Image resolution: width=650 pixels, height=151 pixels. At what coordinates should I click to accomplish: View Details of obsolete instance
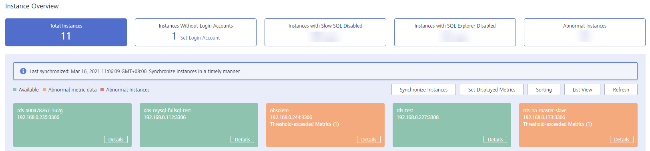point(369,139)
